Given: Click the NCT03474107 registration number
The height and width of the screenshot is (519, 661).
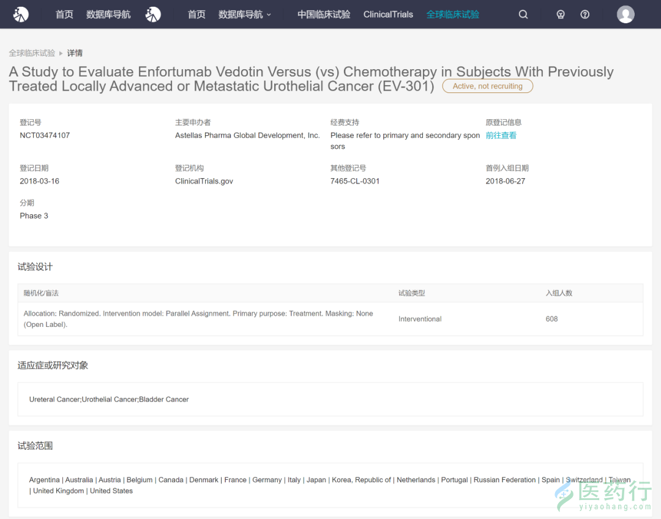Looking at the screenshot, I should (x=45, y=135).
